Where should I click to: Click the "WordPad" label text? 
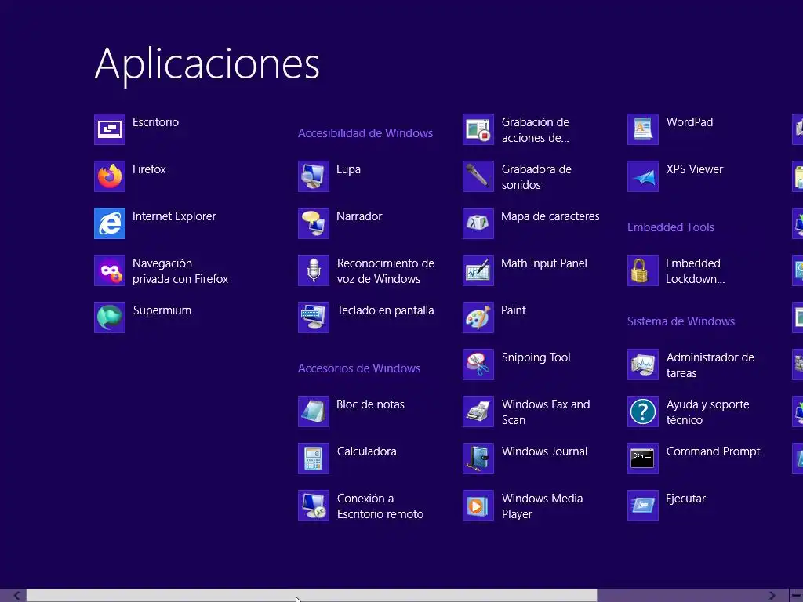(689, 122)
